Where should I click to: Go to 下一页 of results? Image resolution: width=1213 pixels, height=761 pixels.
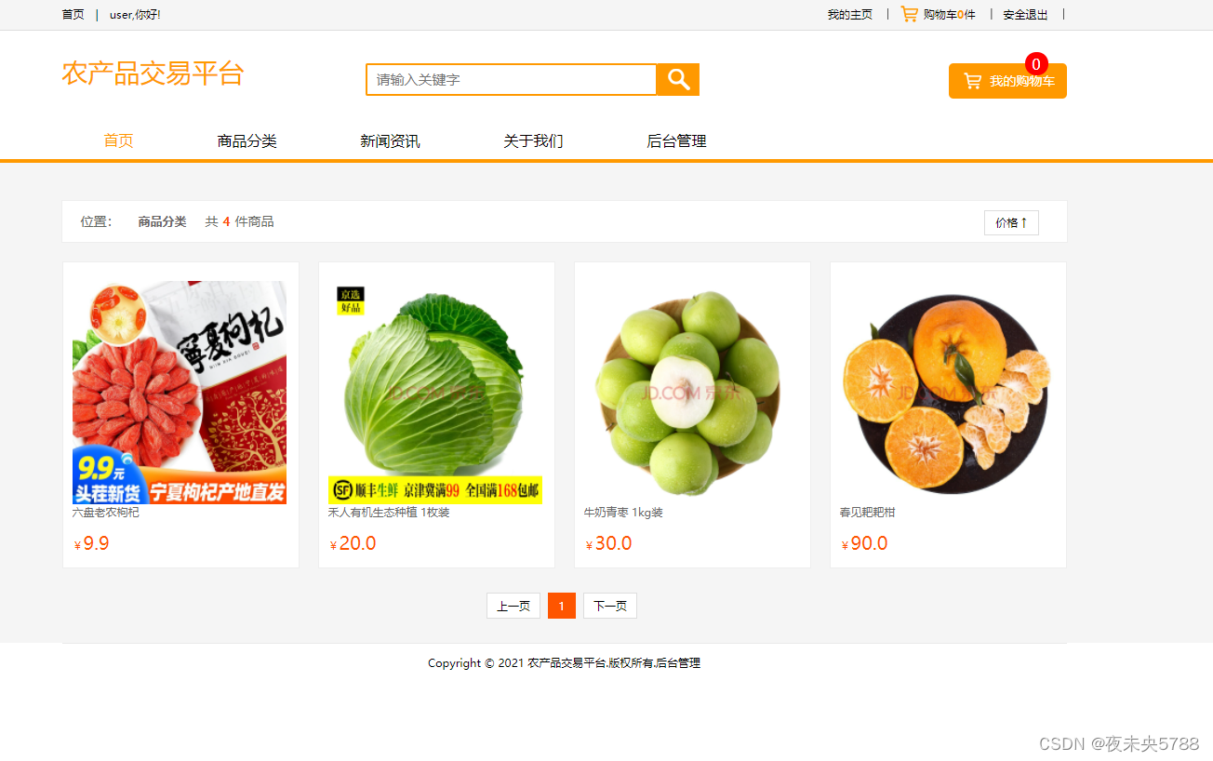[610, 606]
